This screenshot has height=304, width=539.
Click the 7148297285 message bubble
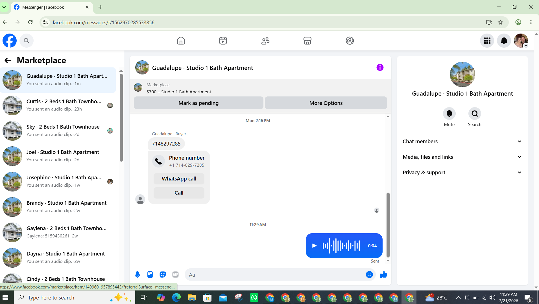[x=166, y=144]
